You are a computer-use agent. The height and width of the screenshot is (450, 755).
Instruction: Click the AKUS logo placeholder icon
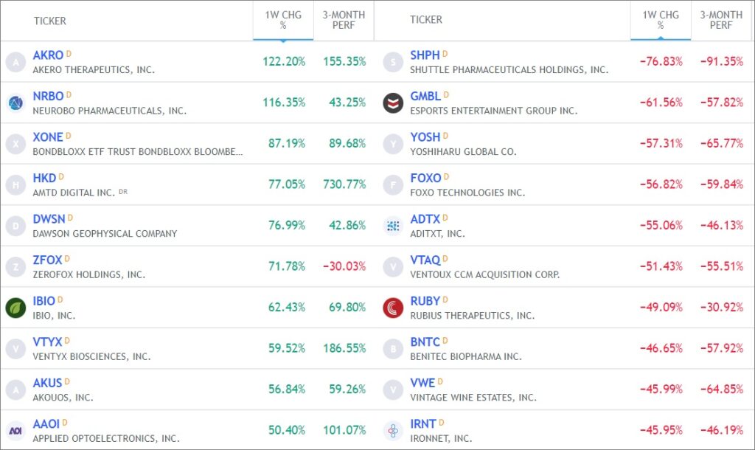pos(15,390)
